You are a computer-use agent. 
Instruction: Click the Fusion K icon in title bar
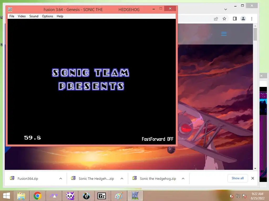(x=10, y=10)
